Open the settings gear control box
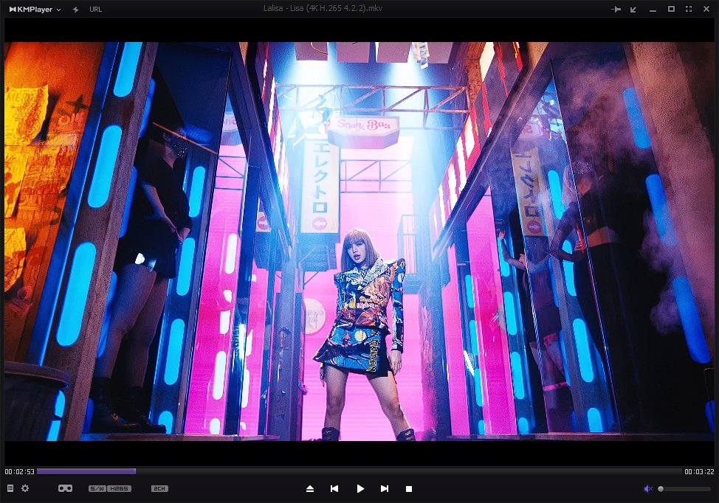This screenshot has height=503, width=719. pyautogui.click(x=25, y=488)
